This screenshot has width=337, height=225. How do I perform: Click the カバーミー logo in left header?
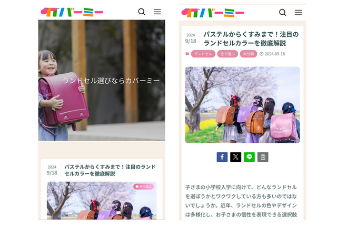pos(72,12)
